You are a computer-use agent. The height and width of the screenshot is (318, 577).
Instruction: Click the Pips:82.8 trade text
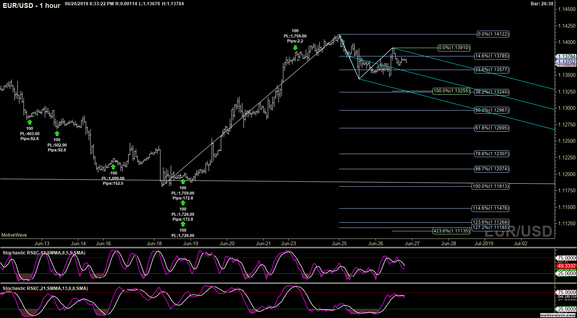[x=30, y=139]
